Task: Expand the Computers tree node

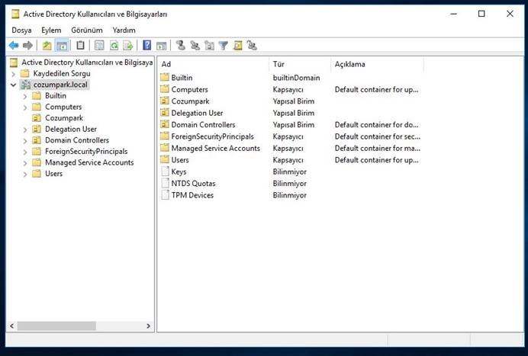Action: tap(25, 107)
